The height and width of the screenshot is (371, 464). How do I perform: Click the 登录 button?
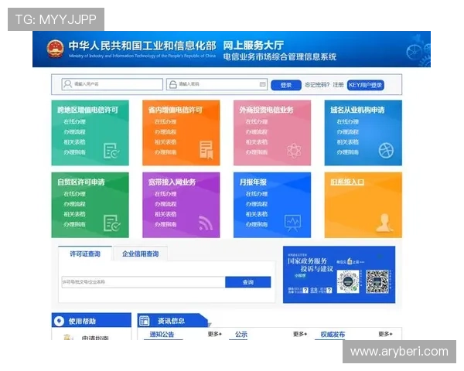286,85
